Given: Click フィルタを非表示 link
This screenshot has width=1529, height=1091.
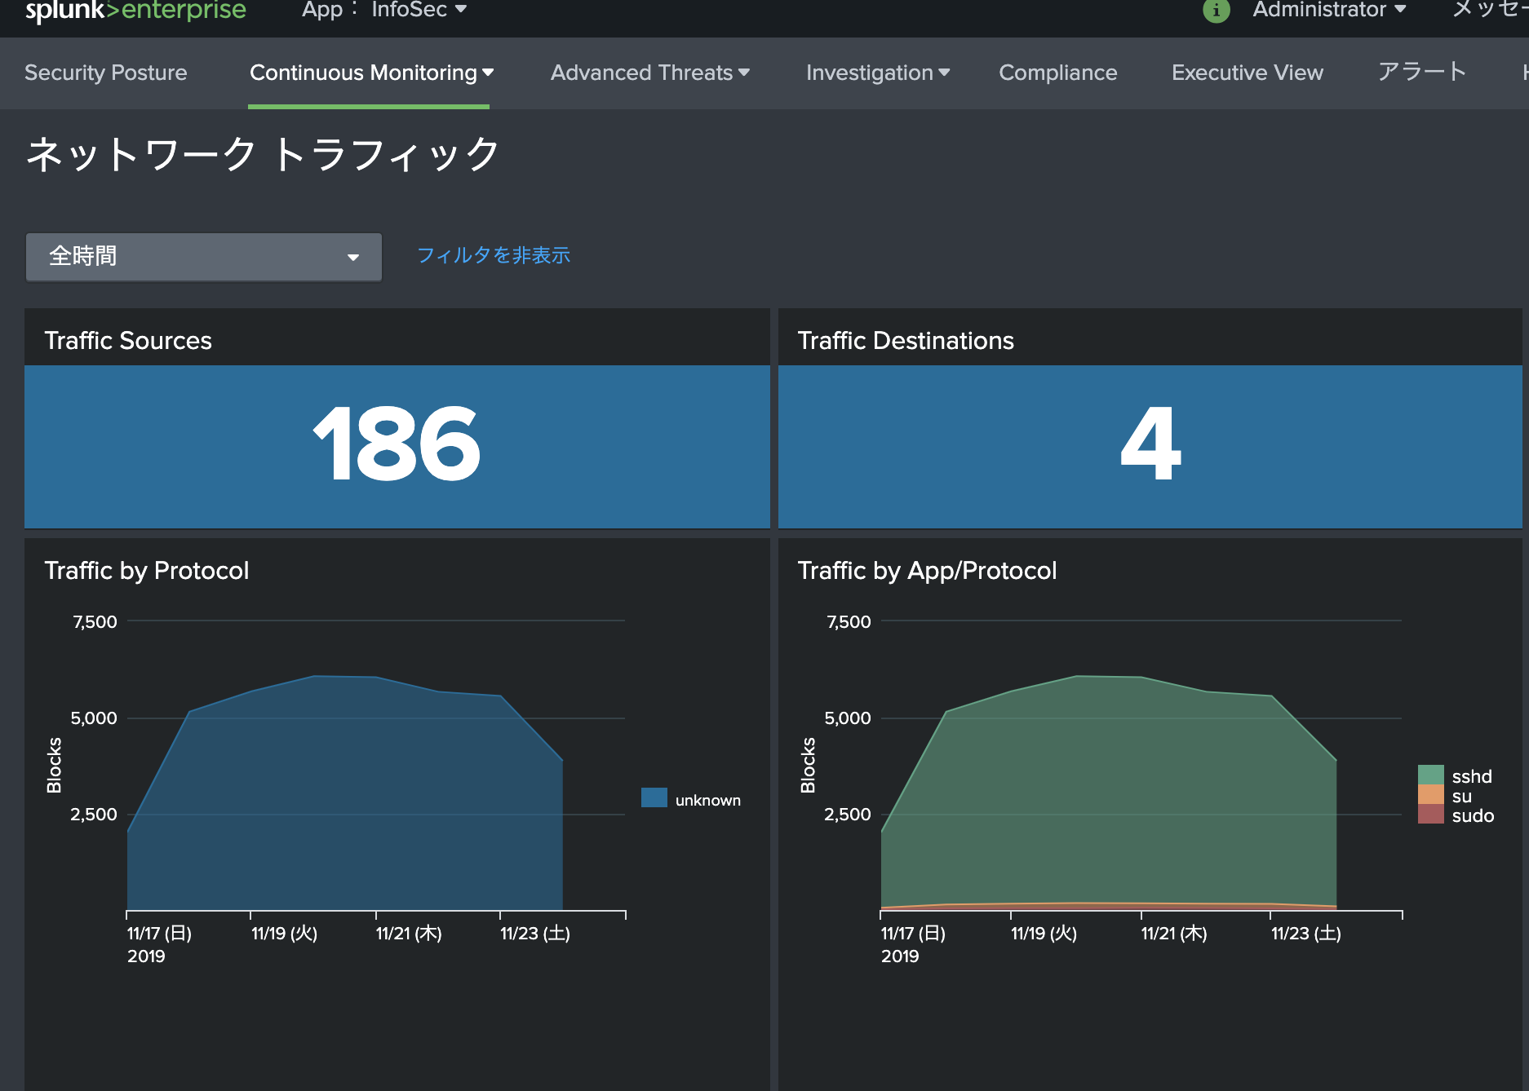Looking at the screenshot, I should click(x=494, y=255).
